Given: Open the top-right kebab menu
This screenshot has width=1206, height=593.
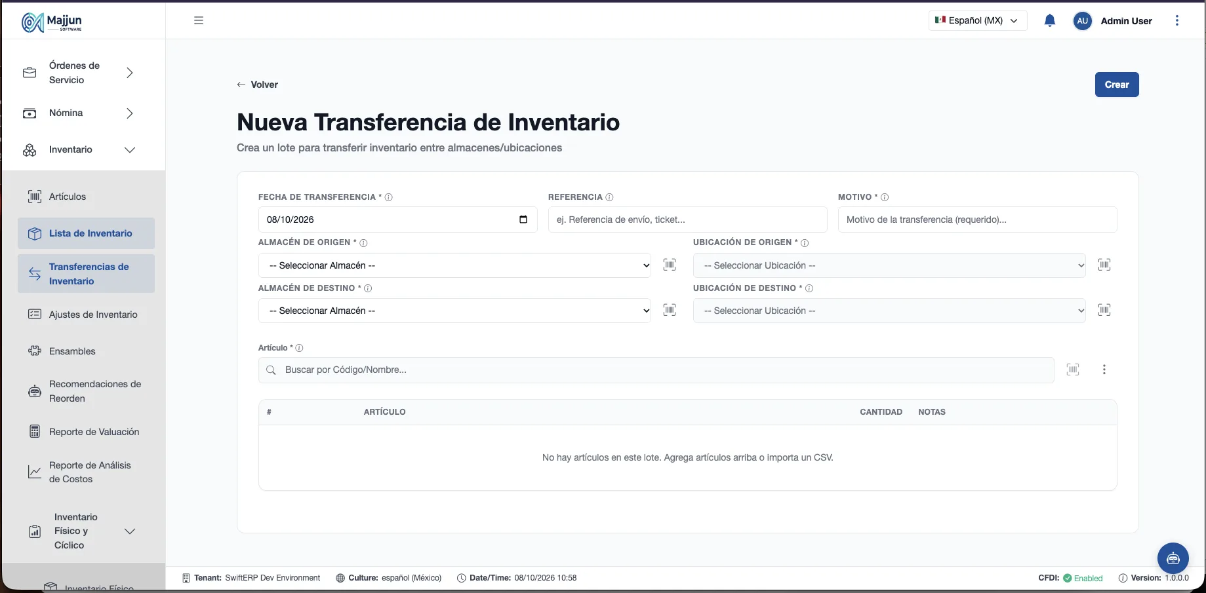Looking at the screenshot, I should click(1176, 20).
